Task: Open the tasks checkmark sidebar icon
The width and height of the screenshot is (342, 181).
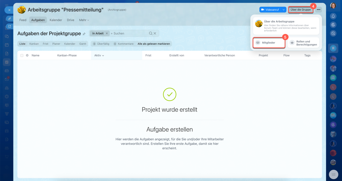Action: [x=7, y=62]
